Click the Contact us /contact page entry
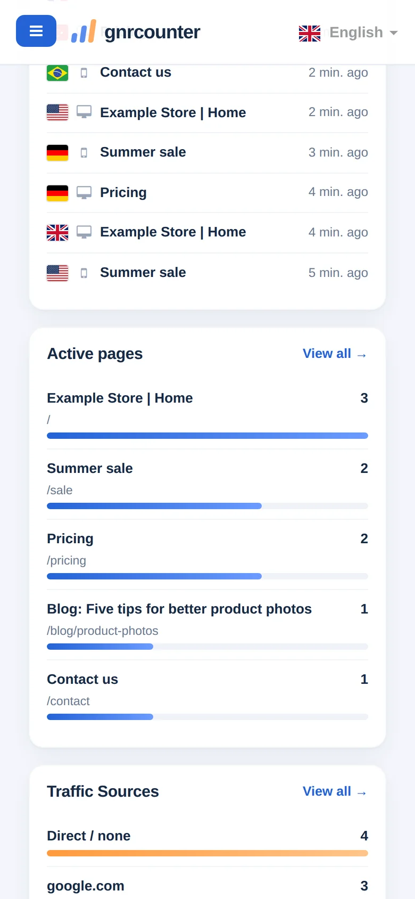The image size is (415, 899). pos(207,695)
